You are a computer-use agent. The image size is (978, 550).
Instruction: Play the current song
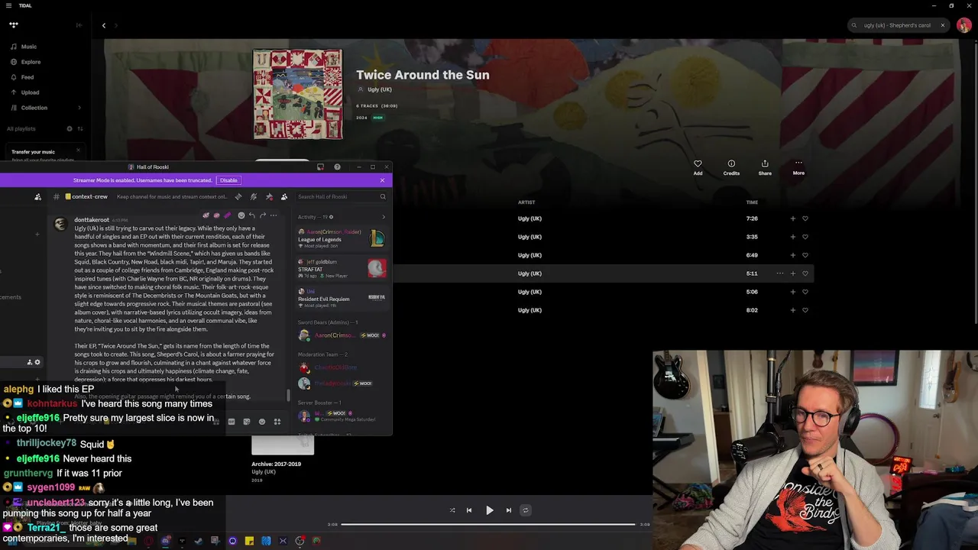489,510
